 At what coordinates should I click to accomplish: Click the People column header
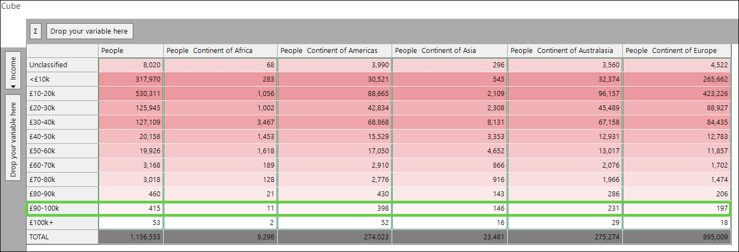point(131,50)
